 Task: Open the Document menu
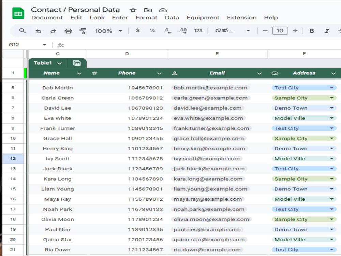coord(47,18)
